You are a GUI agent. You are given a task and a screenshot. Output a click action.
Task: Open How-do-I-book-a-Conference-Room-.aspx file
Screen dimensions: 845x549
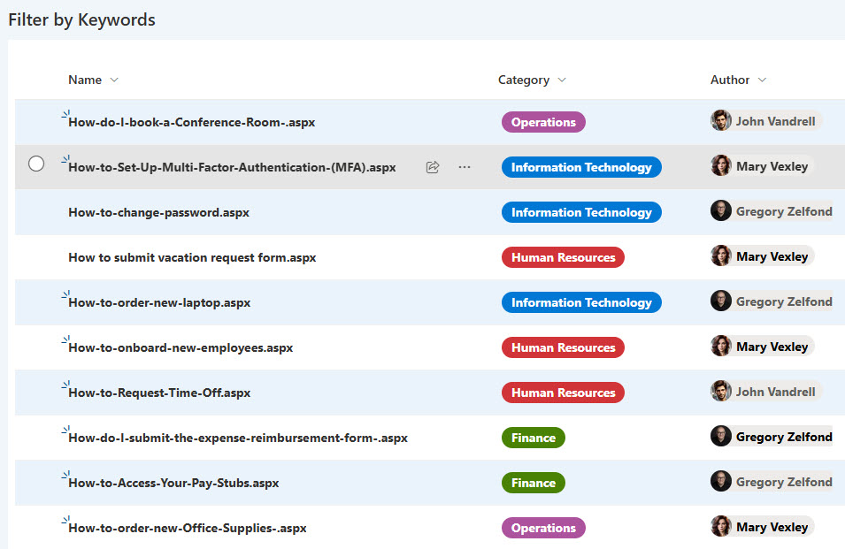pos(191,123)
